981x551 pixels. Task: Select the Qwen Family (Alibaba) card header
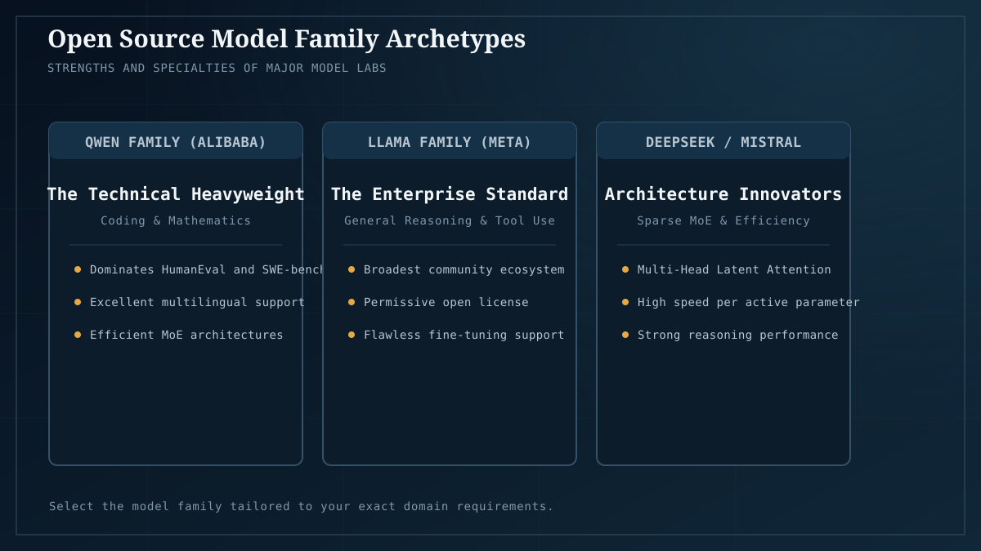pyautogui.click(x=176, y=141)
